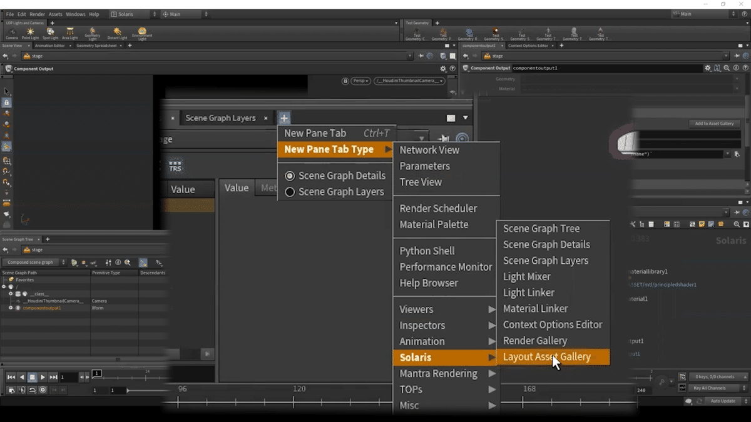Click New Pane Tab menu entry
The image size is (751, 422).
click(x=337, y=133)
